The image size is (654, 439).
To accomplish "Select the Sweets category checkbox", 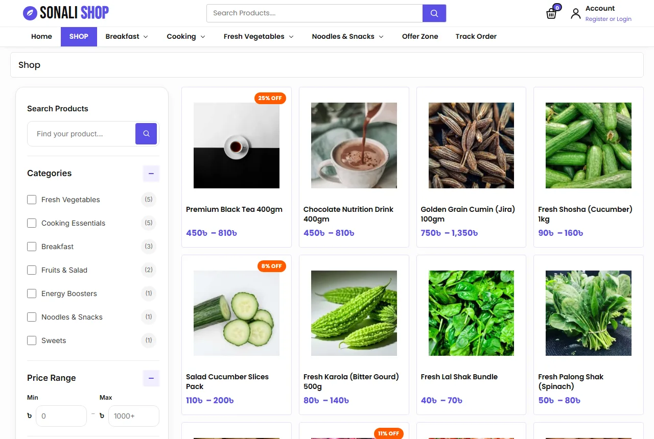I will (32, 340).
